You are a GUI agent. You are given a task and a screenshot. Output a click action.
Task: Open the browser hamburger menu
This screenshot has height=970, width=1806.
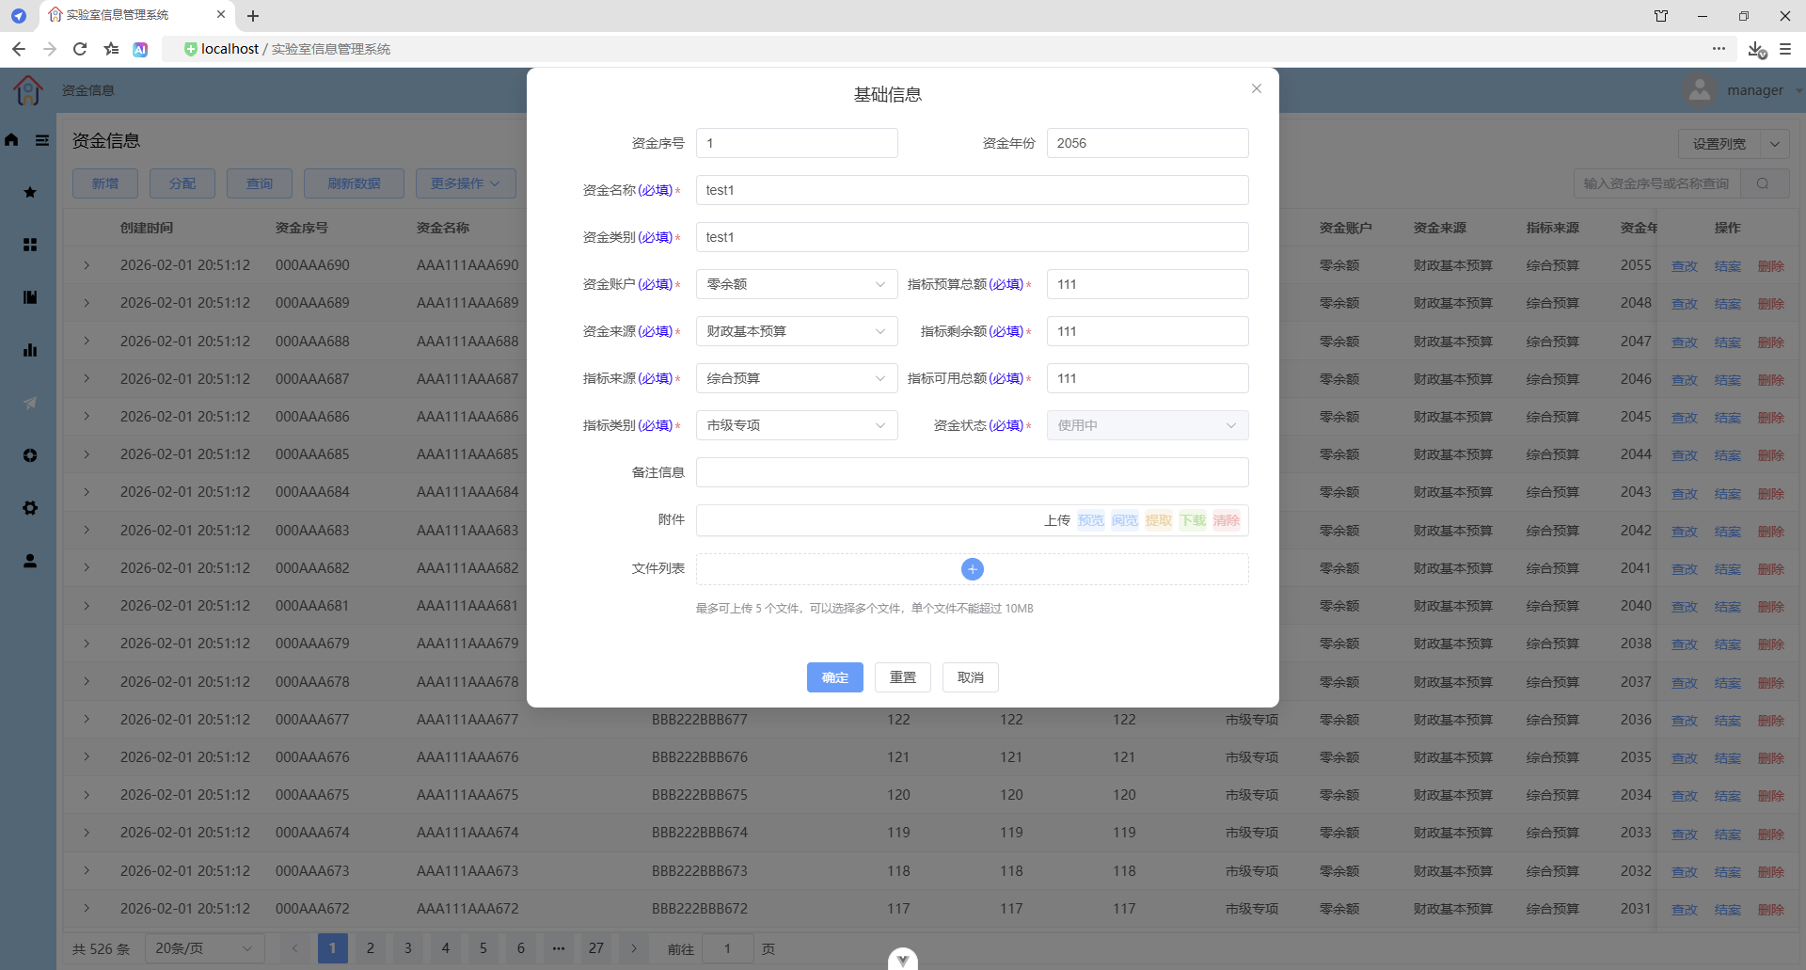(1785, 49)
